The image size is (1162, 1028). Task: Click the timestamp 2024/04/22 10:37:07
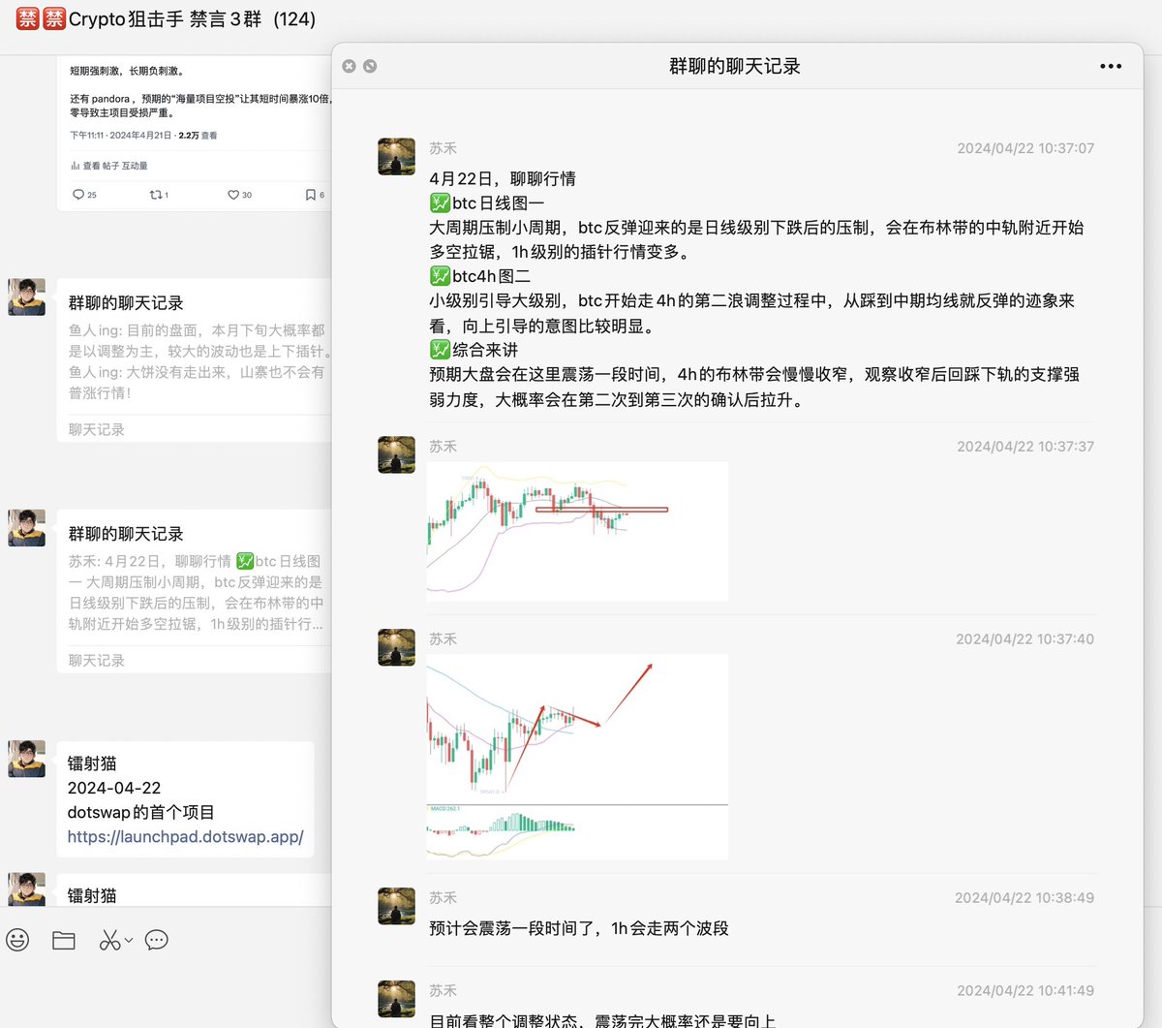[1025, 148]
